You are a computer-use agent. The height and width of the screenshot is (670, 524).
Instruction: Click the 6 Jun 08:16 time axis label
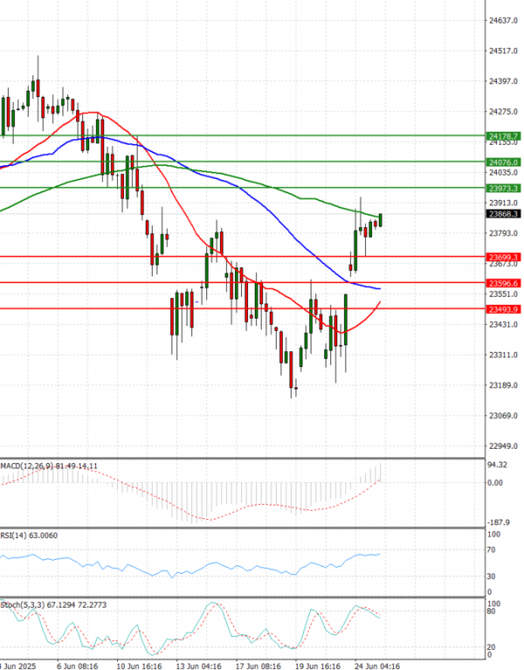pyautogui.click(x=78, y=667)
